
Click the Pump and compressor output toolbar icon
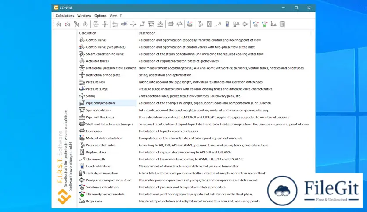pos(245,24)
